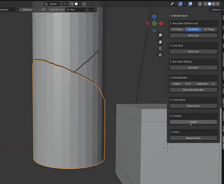
Task: Click the blue Z axis gizmo ball
Action: point(154,16)
